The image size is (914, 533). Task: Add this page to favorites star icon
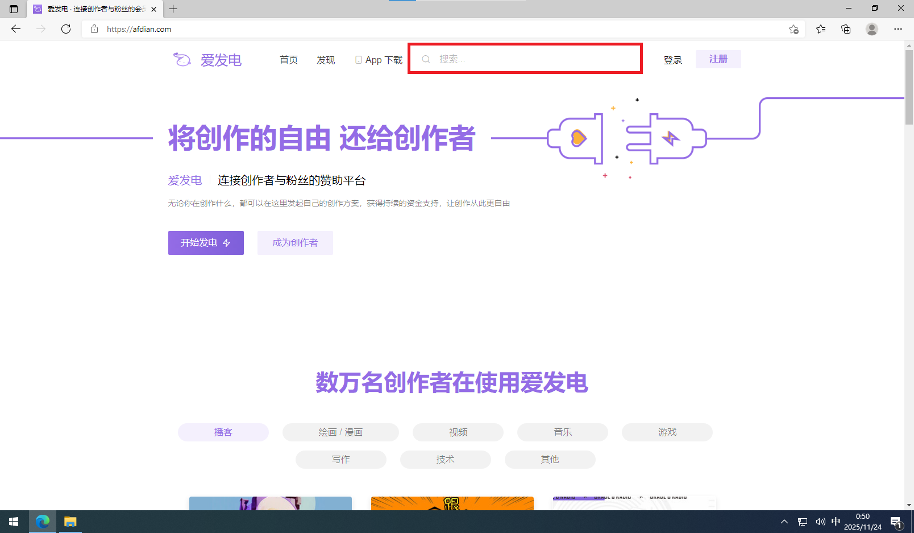793,29
